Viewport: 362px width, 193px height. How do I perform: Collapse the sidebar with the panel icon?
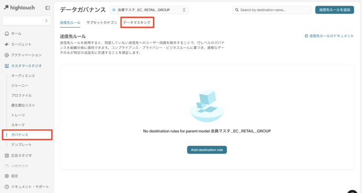click(x=47, y=8)
